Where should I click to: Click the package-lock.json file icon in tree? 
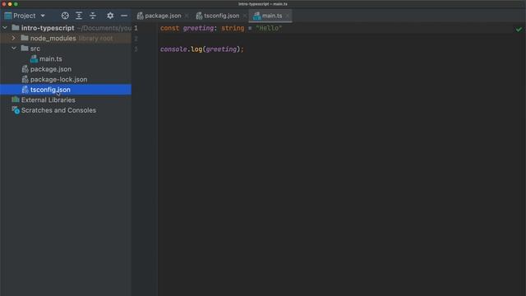pos(25,80)
